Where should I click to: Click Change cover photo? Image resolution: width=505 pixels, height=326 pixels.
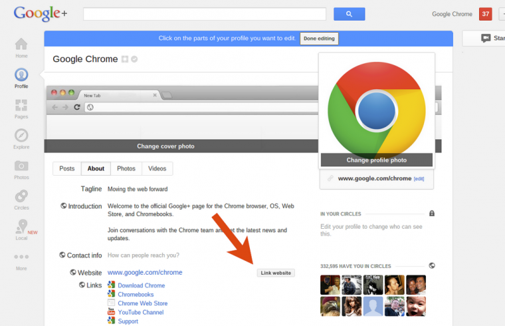[x=165, y=146]
